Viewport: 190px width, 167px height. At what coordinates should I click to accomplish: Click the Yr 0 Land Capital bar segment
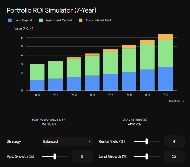[x=37, y=85]
